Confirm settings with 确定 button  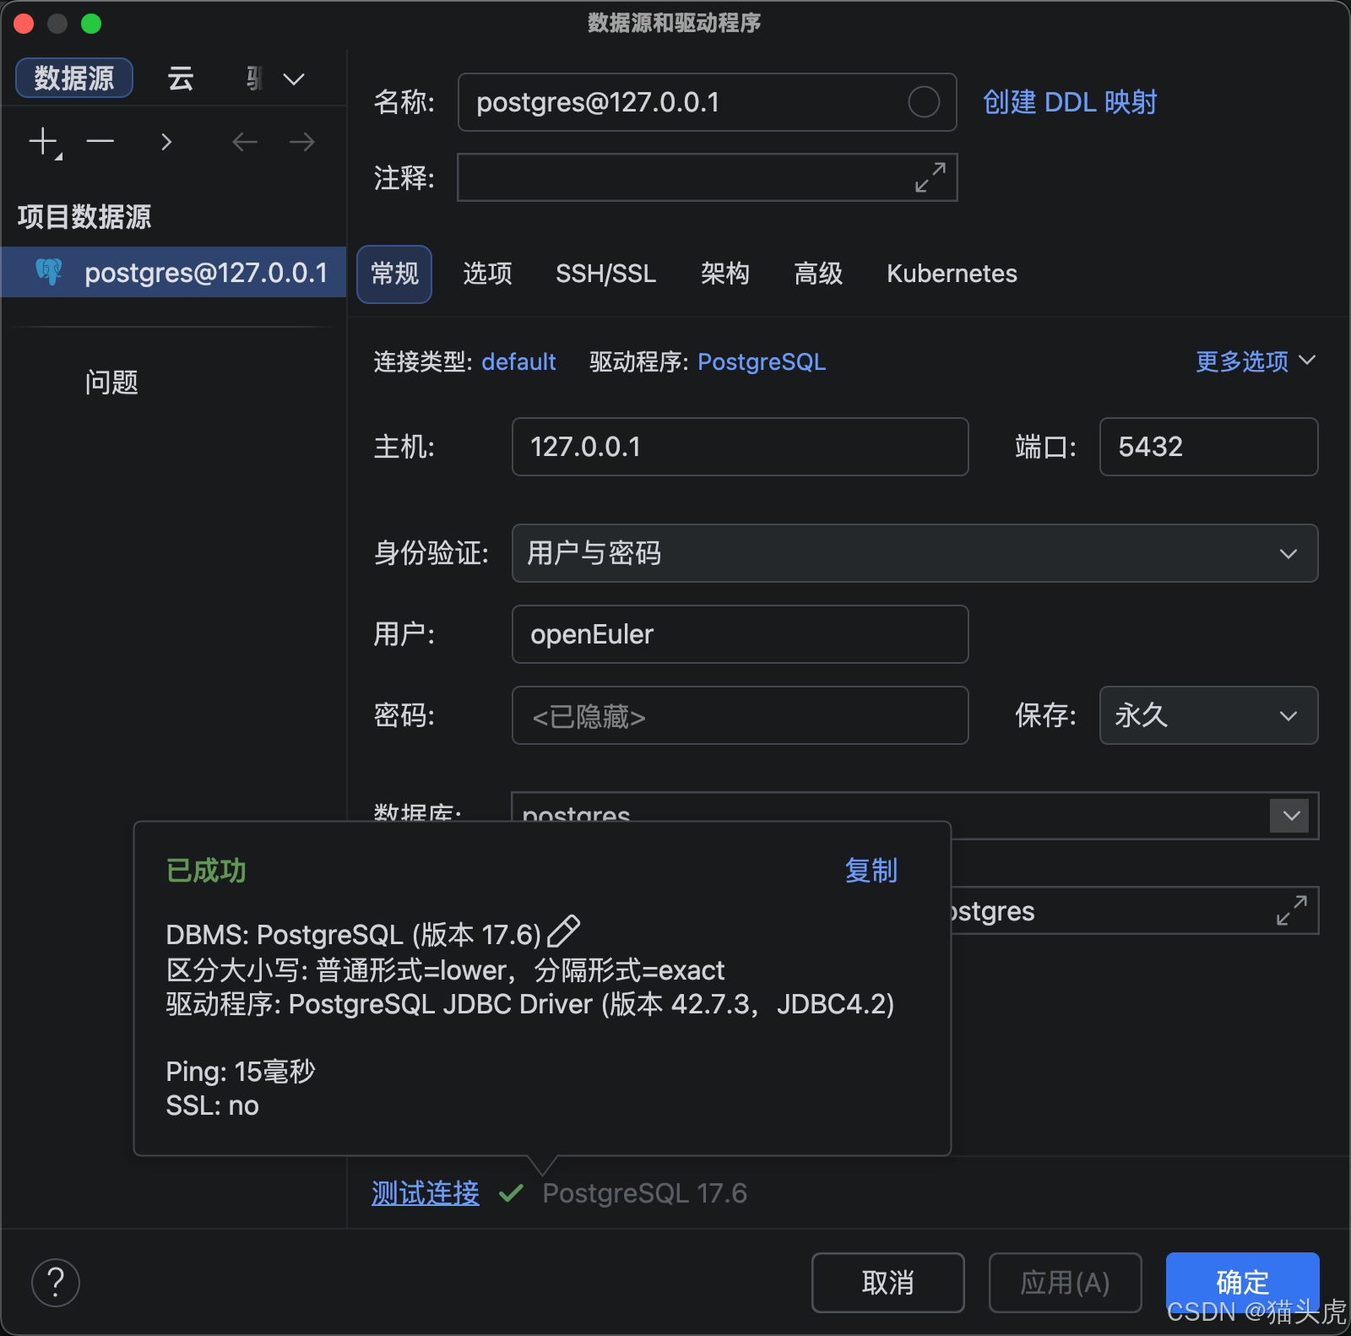coord(1241,1283)
